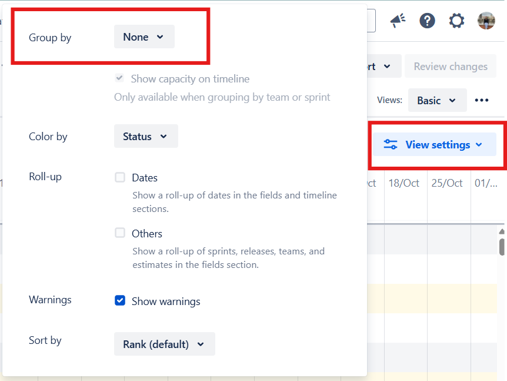Image resolution: width=507 pixels, height=381 pixels.
Task: Open the user profile avatar
Action: (486, 21)
